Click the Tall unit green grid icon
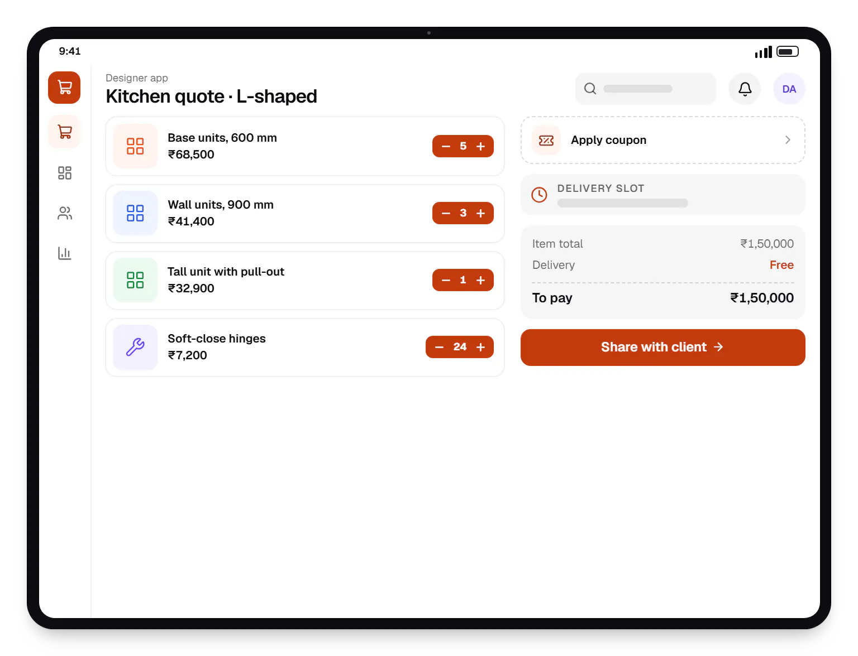 (135, 280)
